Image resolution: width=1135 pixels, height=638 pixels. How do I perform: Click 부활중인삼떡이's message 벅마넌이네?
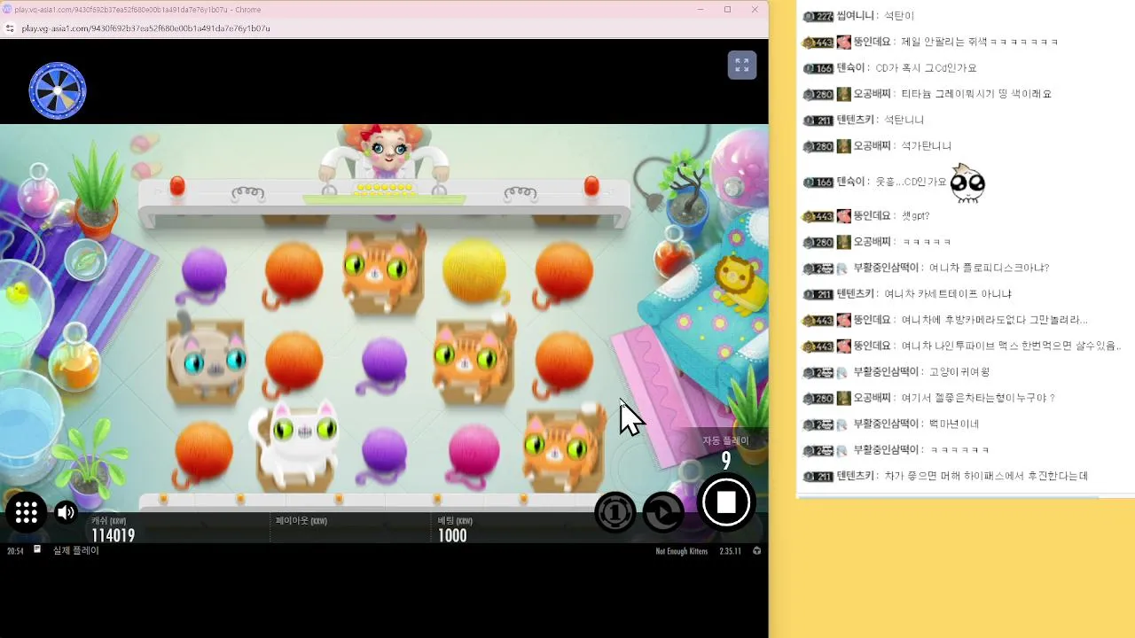954,424
